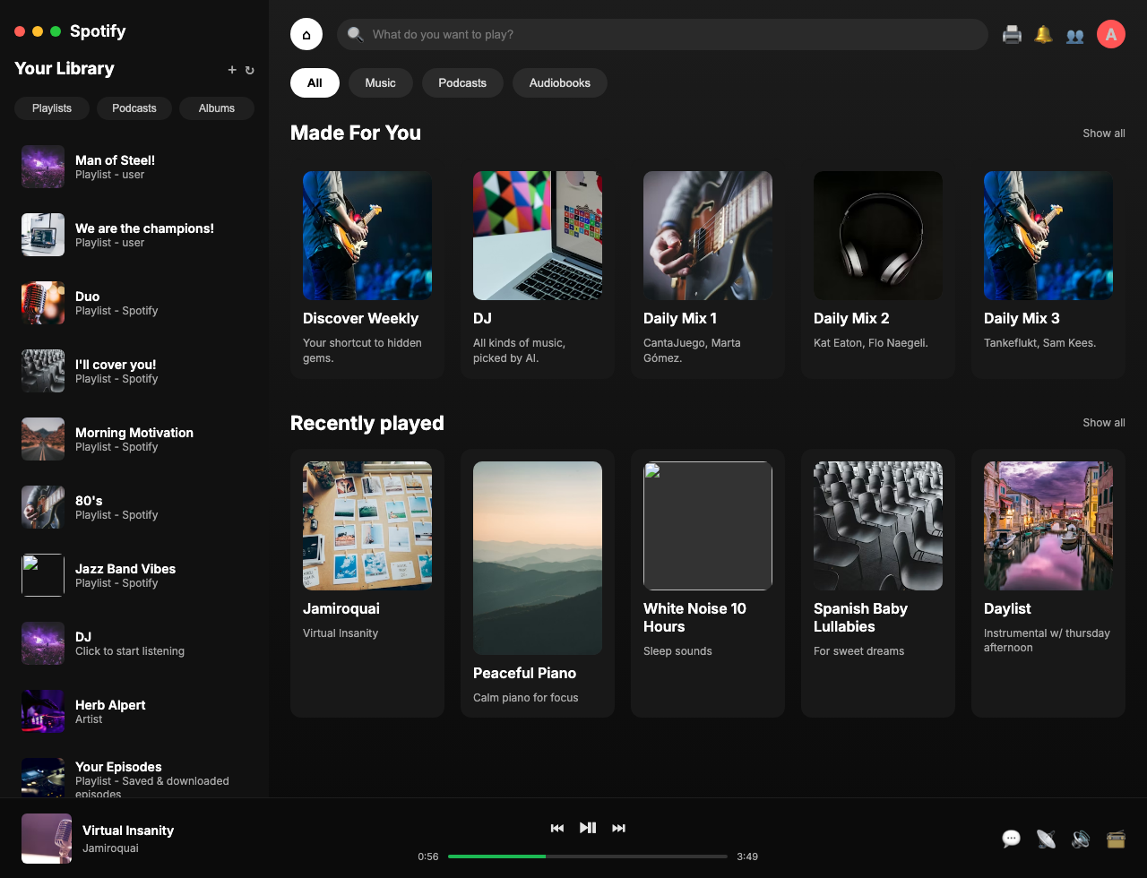The width and height of the screenshot is (1147, 878).
Task: Open the account avatar menu
Action: tap(1111, 35)
